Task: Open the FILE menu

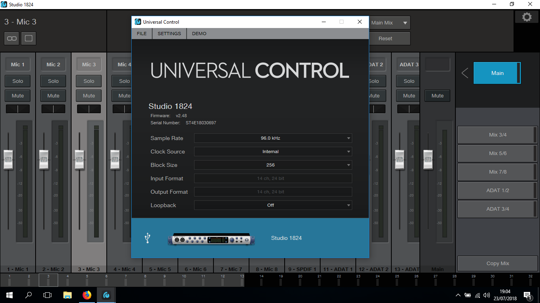Action: [142, 34]
